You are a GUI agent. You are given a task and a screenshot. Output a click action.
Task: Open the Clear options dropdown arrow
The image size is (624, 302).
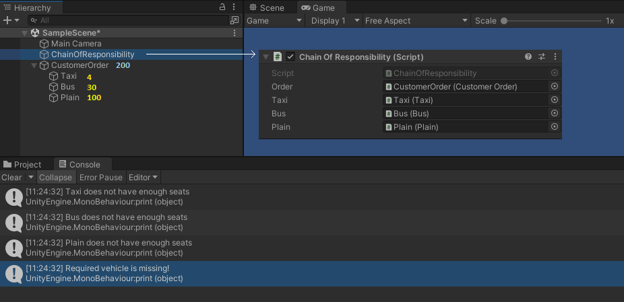pos(30,177)
